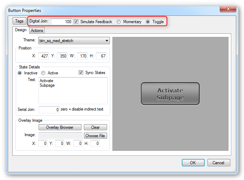The width and height of the screenshot is (244, 180).
Task: Click the Serial Join input field
Action: coord(49,109)
